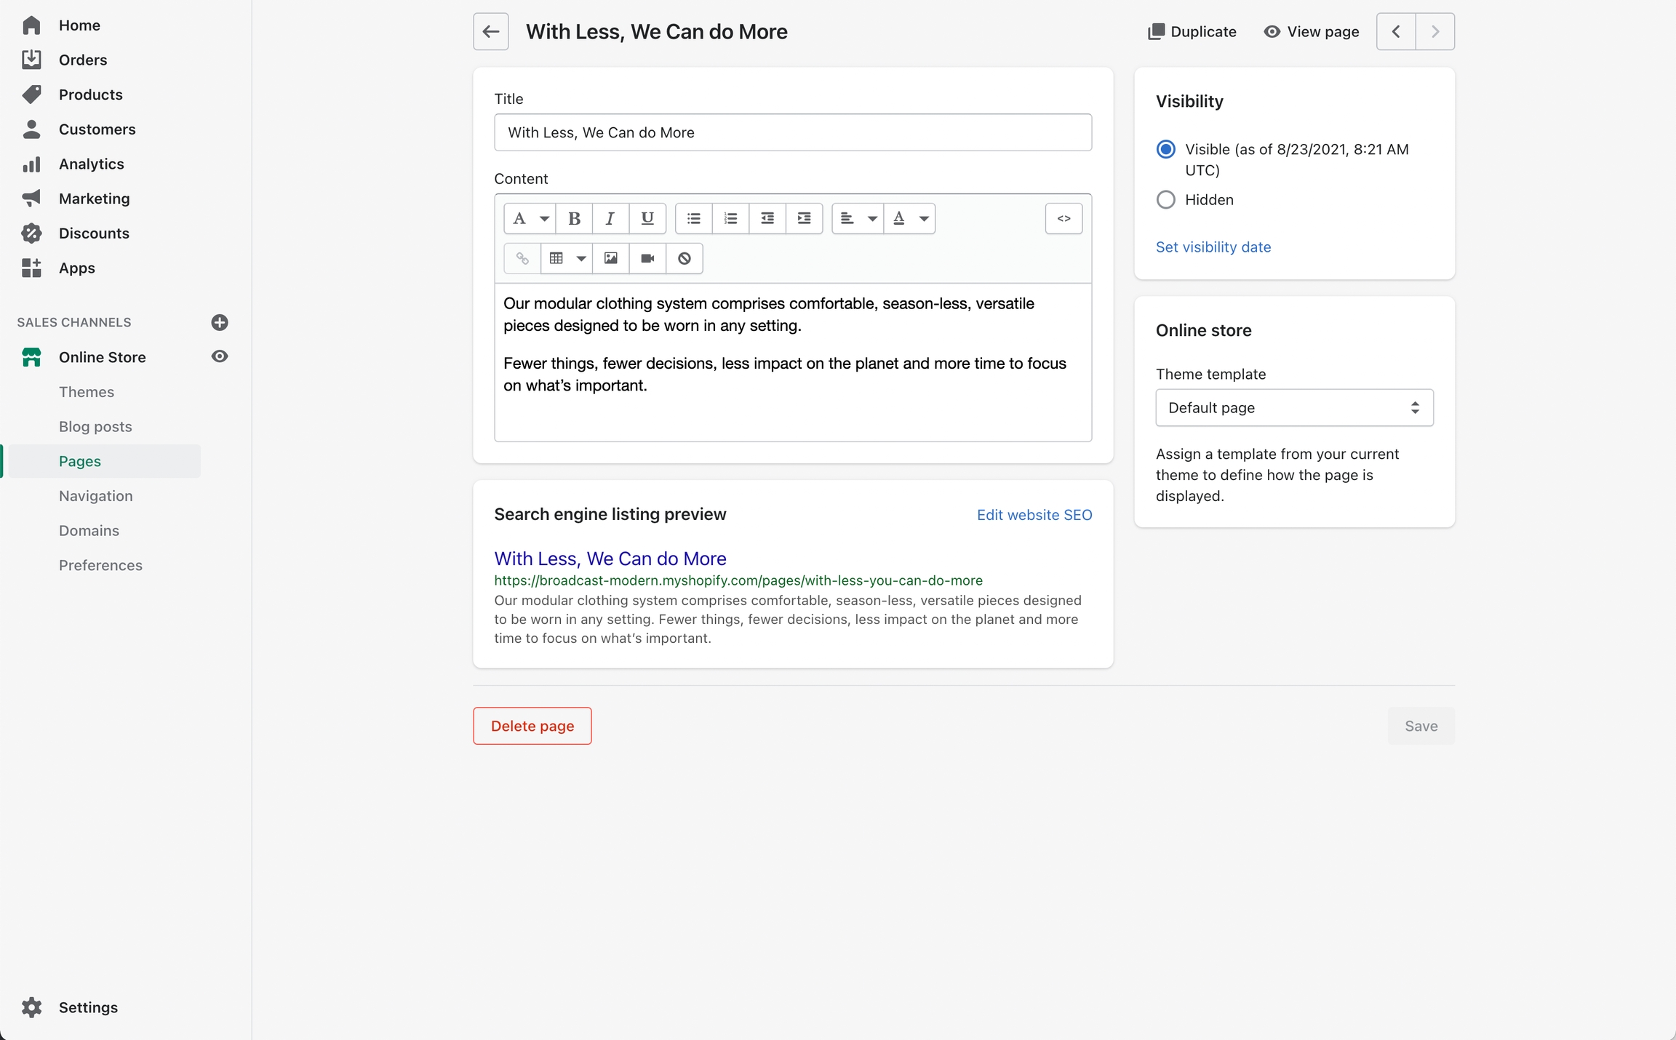Select the Hidden visibility option

(1166, 199)
